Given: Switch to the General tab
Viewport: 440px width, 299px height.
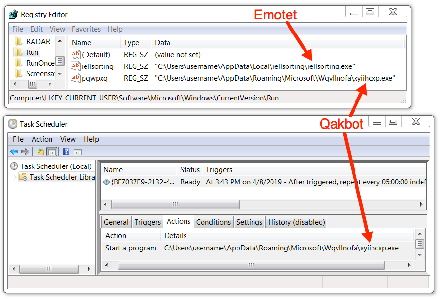Looking at the screenshot, I should click(x=116, y=222).
